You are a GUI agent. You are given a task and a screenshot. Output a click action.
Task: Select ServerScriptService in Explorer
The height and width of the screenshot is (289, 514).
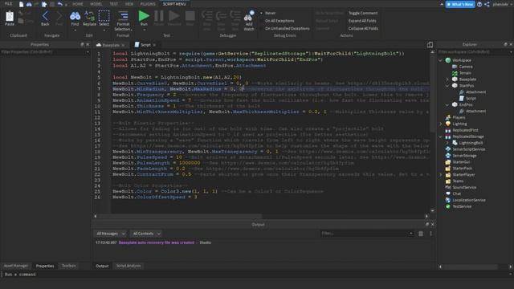coord(469,149)
